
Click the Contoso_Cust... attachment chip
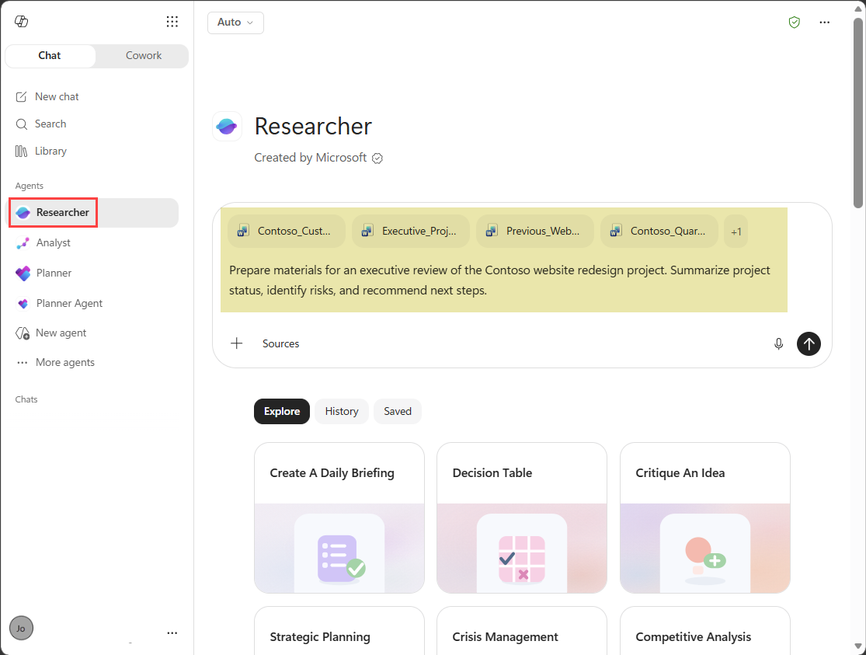(x=287, y=231)
